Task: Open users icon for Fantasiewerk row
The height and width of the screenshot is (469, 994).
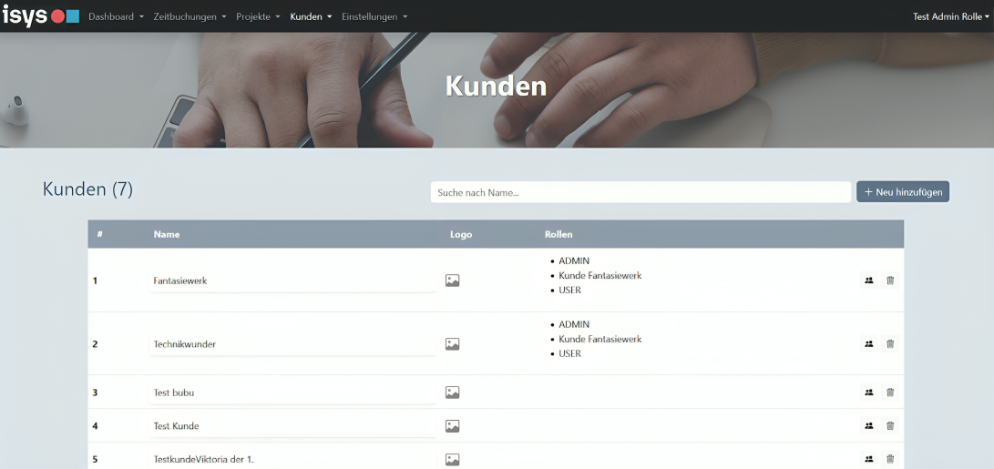Action: pos(869,280)
